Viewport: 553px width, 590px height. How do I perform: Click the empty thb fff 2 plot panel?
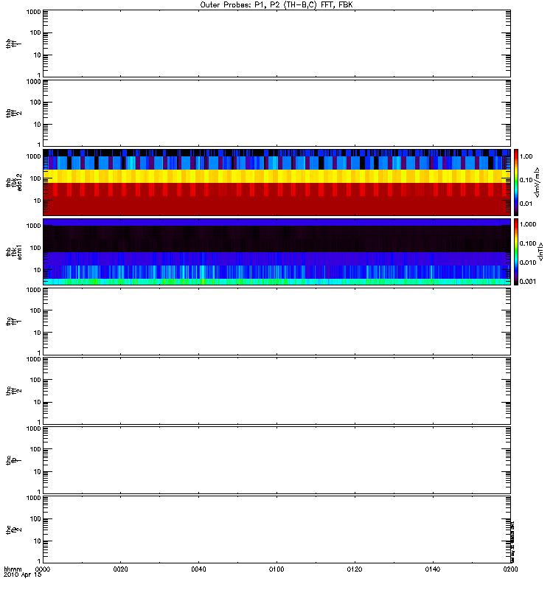pos(276,113)
